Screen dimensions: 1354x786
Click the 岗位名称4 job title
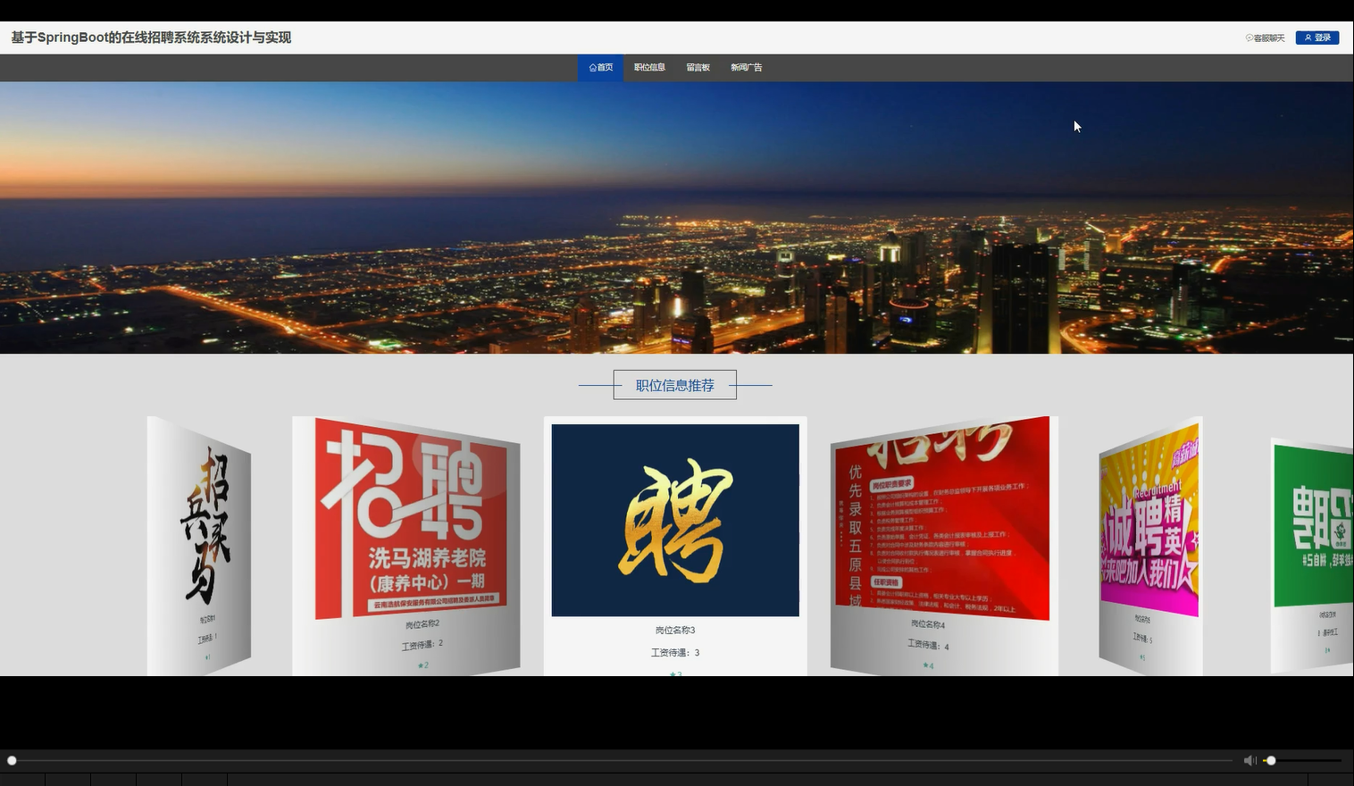[x=928, y=623]
